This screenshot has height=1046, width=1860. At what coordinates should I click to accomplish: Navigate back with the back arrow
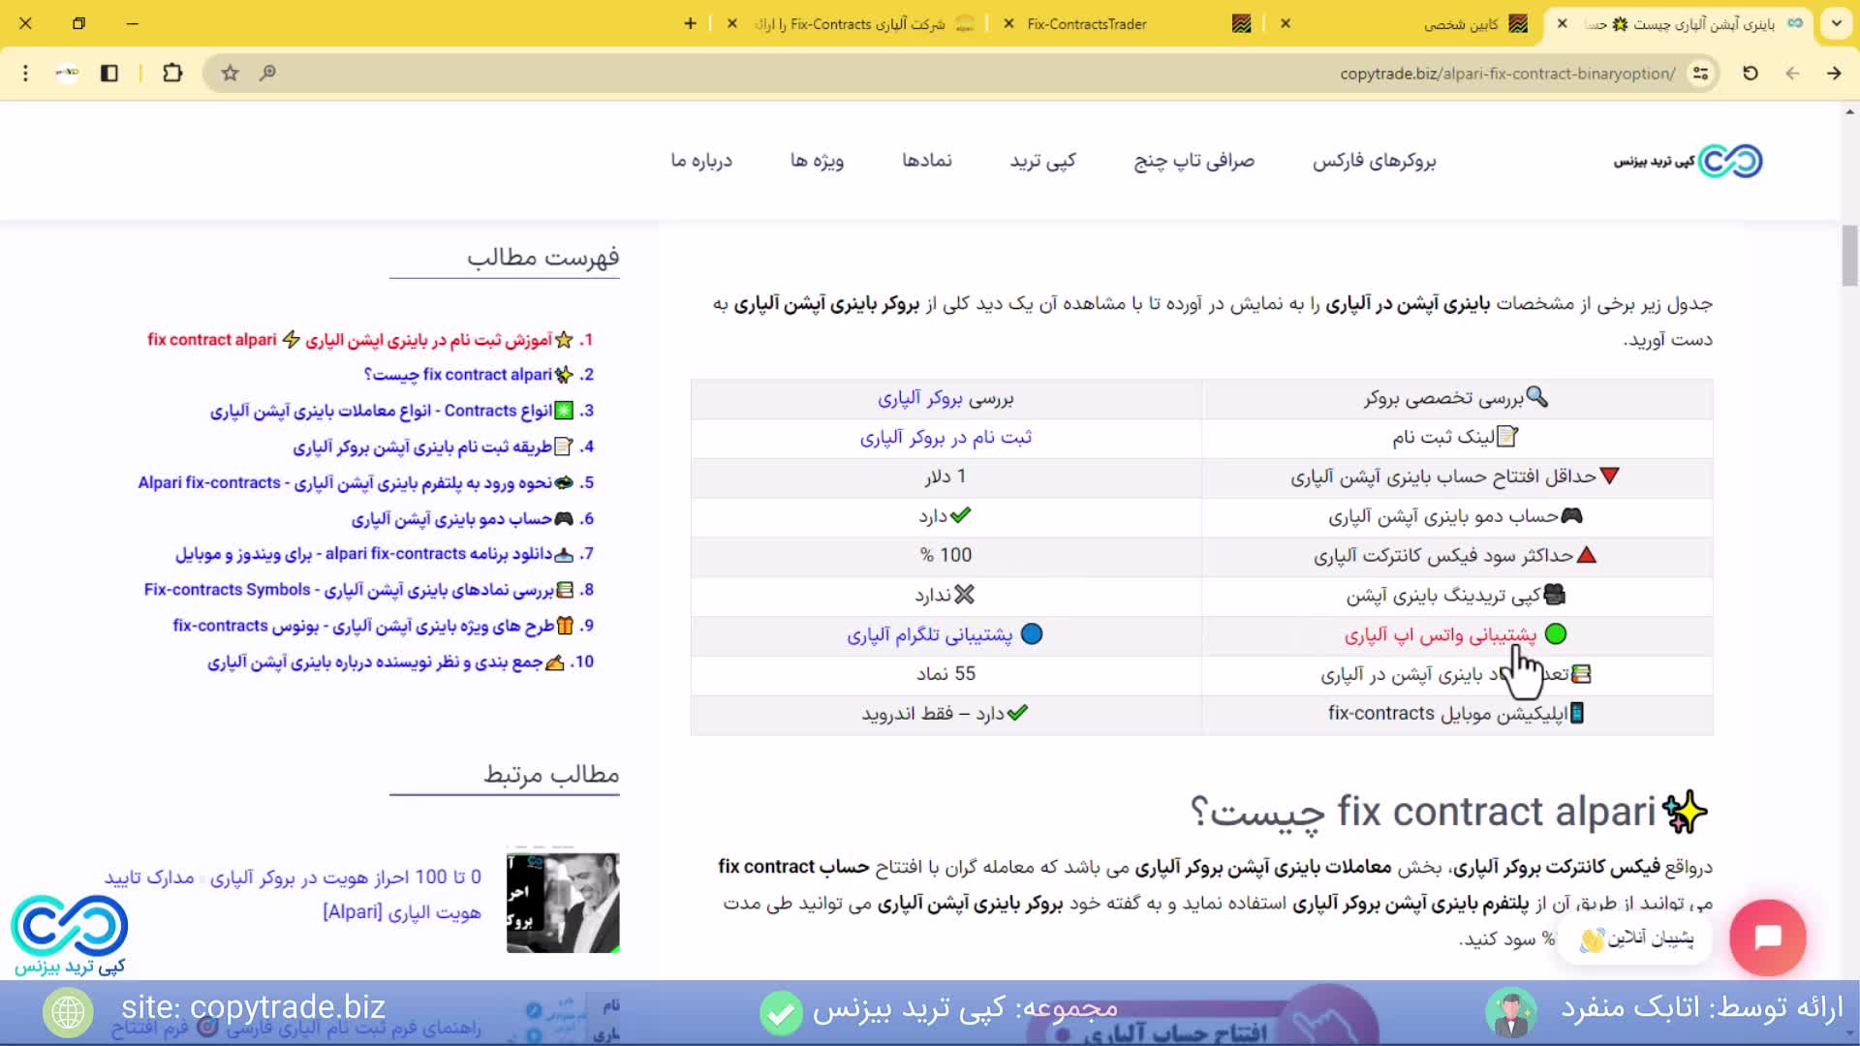coord(1792,73)
